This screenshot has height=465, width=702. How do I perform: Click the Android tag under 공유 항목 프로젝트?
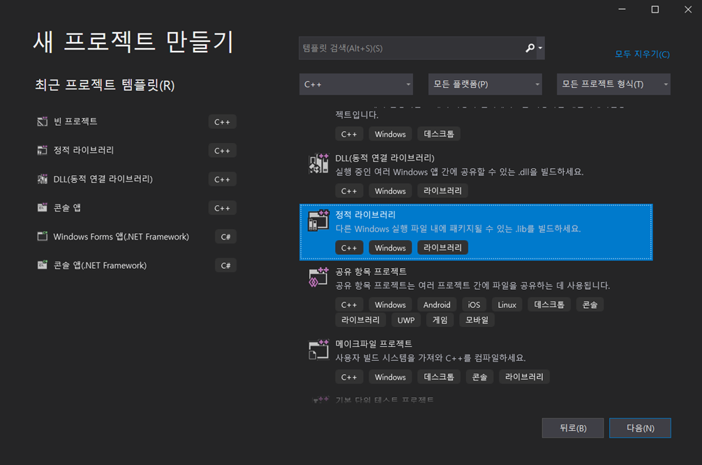pos(437,304)
